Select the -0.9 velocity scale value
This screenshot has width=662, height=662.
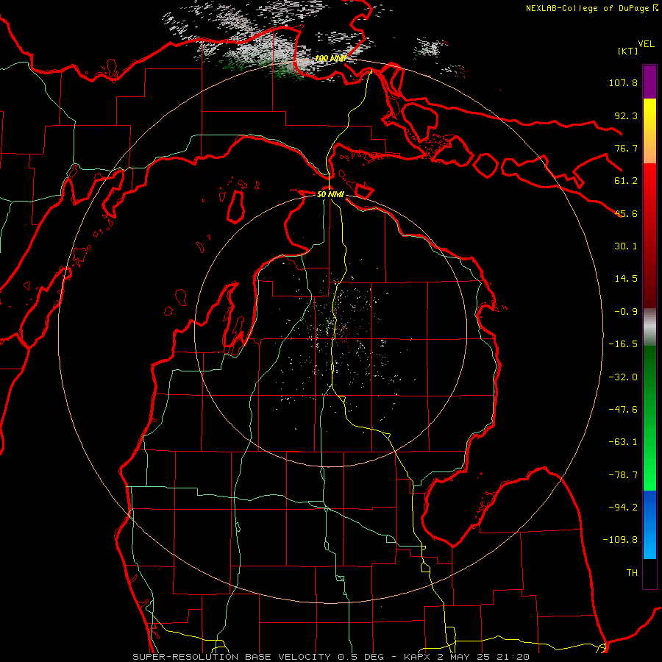(626, 312)
